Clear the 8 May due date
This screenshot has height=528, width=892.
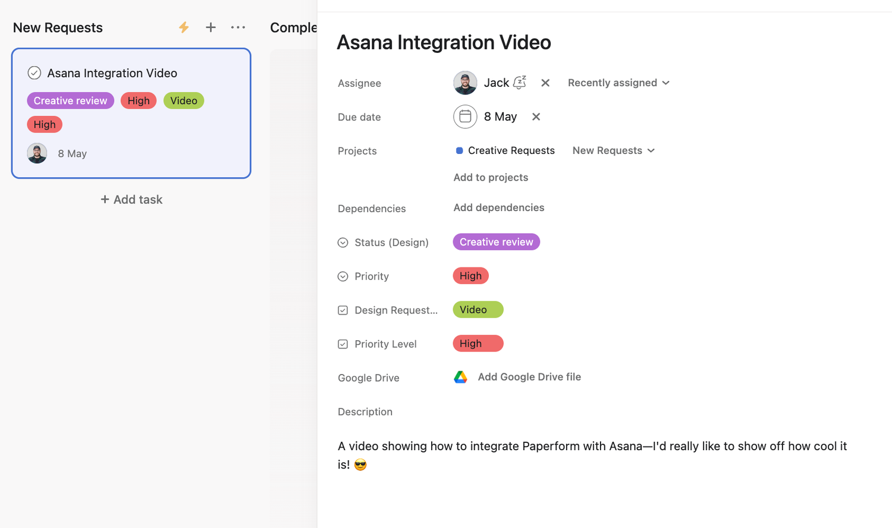tap(536, 117)
